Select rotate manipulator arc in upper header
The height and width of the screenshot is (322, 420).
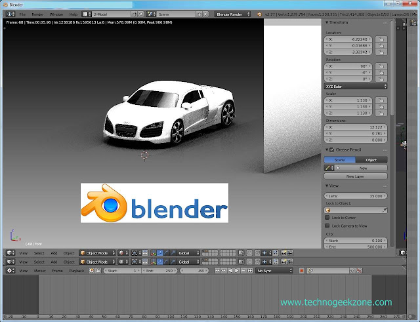pyautogui.click(x=166, y=252)
